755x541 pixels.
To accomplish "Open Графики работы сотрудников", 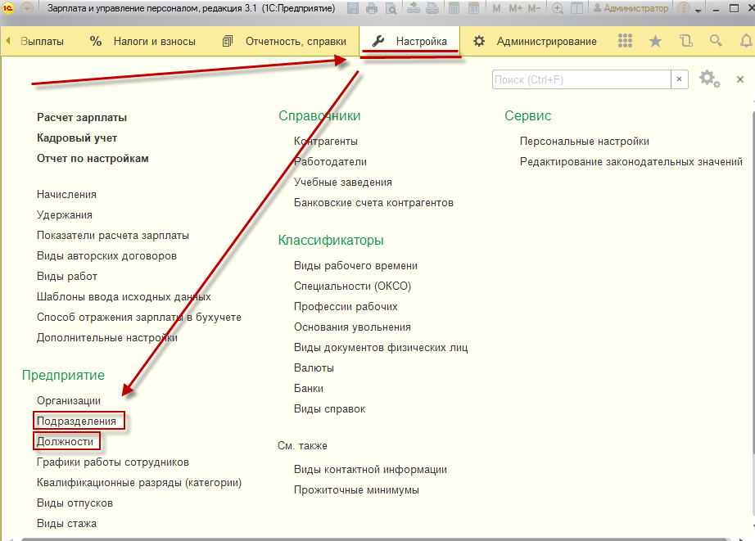I will (x=113, y=462).
